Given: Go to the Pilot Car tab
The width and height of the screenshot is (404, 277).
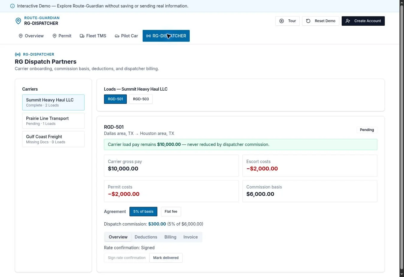Looking at the screenshot, I should (x=126, y=36).
